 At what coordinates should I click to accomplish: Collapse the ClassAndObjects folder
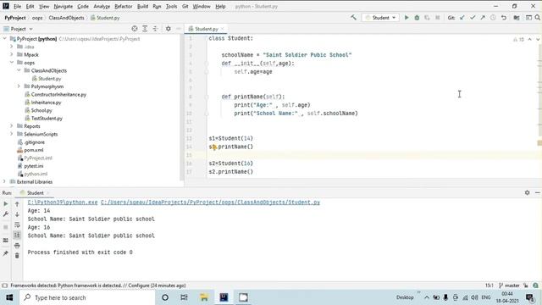[19, 70]
